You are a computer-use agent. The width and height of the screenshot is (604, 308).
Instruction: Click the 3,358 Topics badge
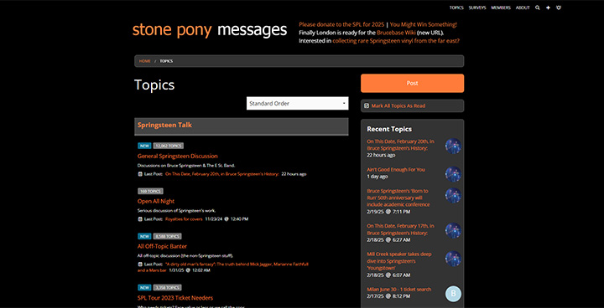click(167, 288)
